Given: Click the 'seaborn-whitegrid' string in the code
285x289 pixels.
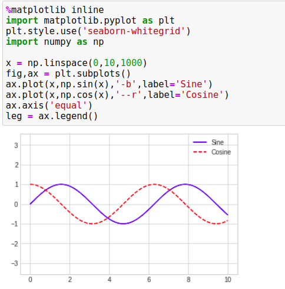Looking at the screenshot, I should [x=134, y=31].
